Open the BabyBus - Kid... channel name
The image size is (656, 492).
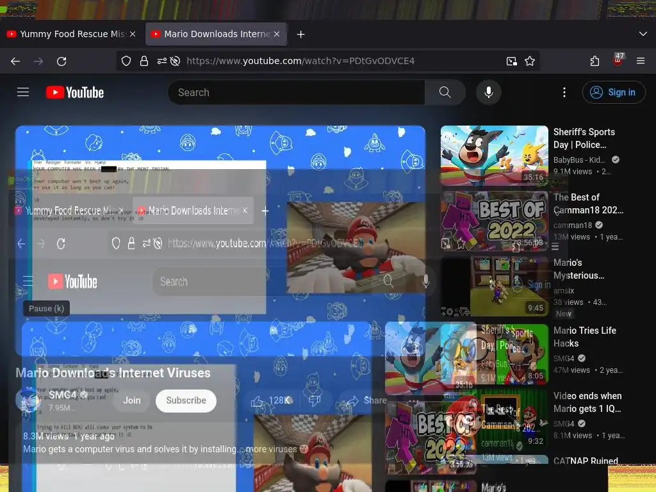(x=579, y=160)
